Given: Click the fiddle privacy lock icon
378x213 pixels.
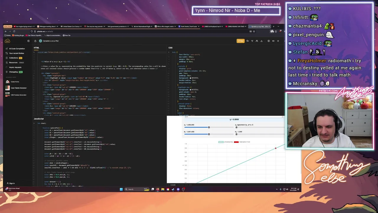Looking at the screenshot, I should pyautogui.click(x=35, y=41).
